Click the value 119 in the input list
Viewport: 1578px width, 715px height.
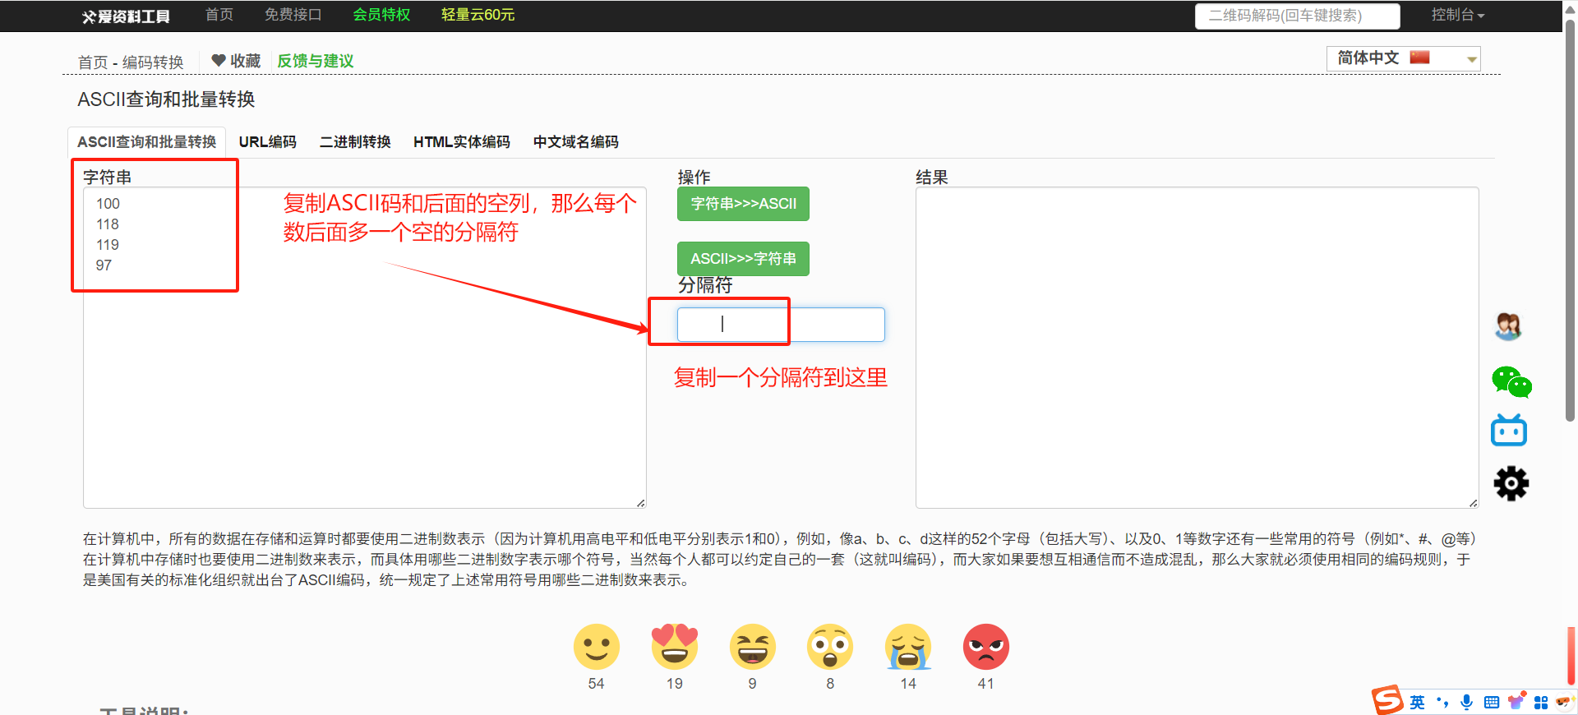[108, 245]
